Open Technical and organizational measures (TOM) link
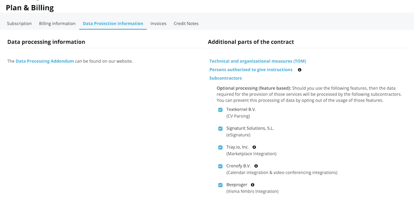The width and height of the screenshot is (414, 203). 258,61
